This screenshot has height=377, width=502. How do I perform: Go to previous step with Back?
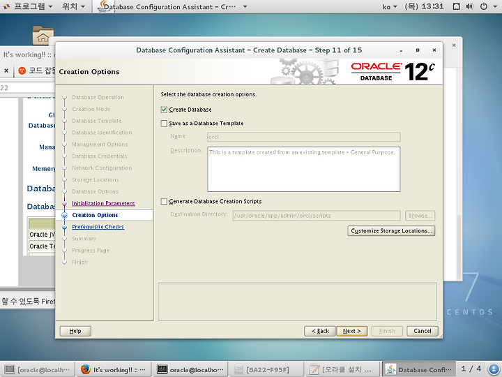(320, 331)
